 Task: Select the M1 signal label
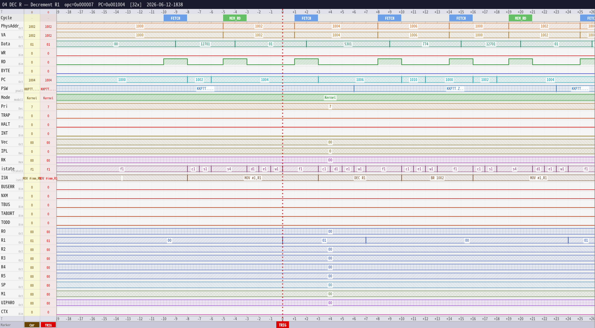3,294
